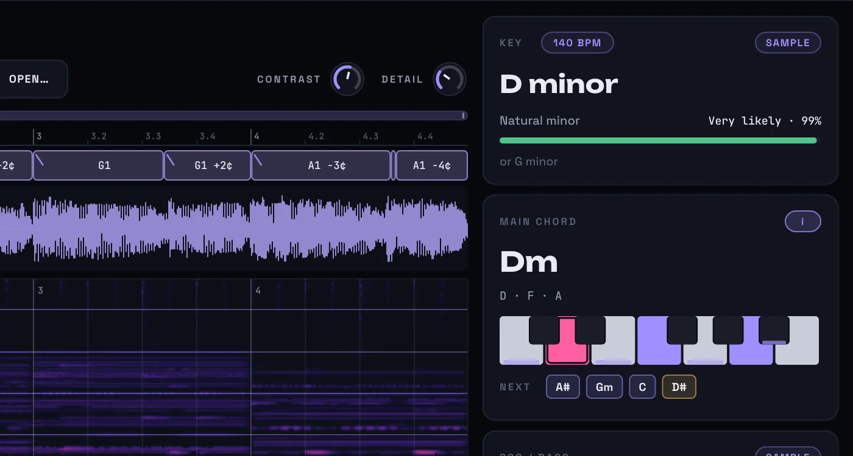Seek to the 4.2 ruler mark
This screenshot has width=853, height=456.
click(x=316, y=136)
